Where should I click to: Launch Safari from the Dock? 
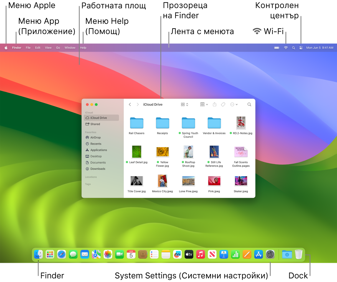coord(61,254)
